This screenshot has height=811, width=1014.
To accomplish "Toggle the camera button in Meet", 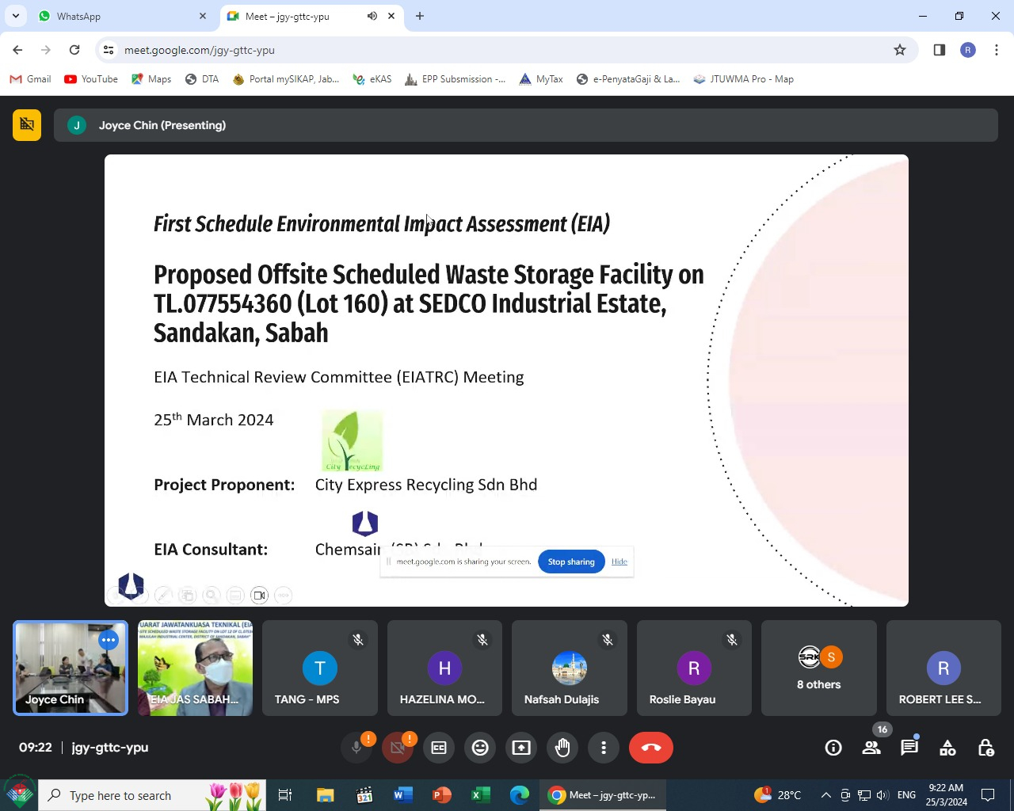I will [398, 748].
